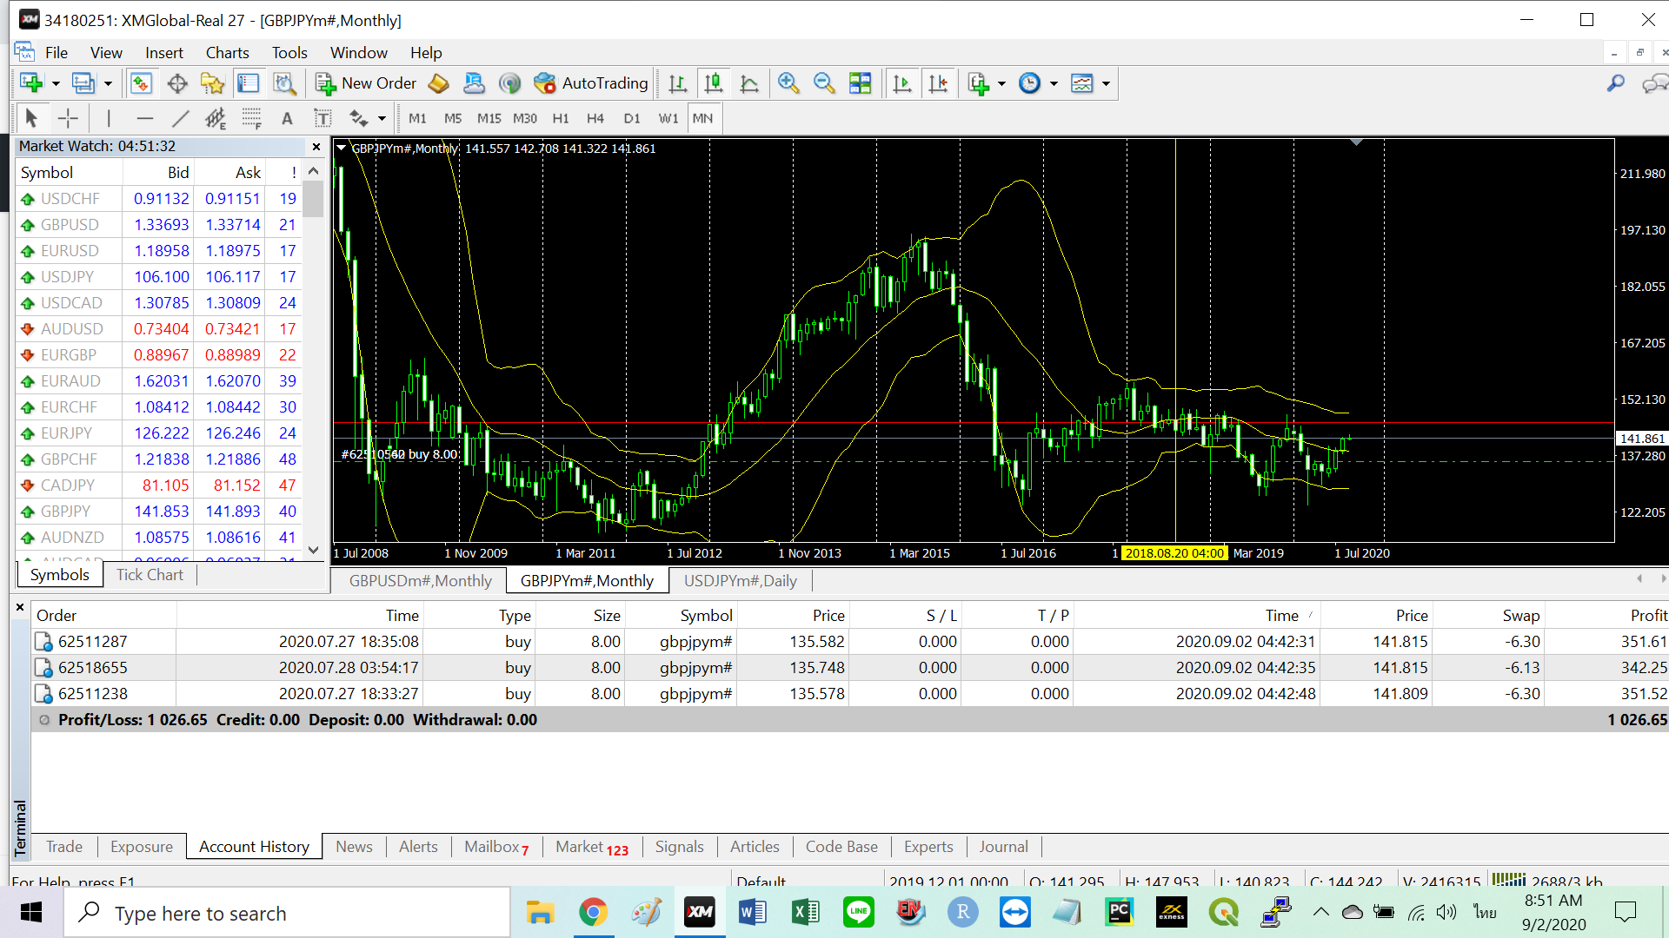Select the GBPJPY row in Market Watch

pyautogui.click(x=159, y=512)
